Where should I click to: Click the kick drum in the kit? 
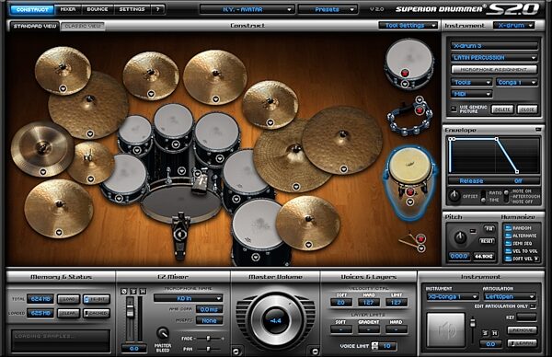[180, 203]
